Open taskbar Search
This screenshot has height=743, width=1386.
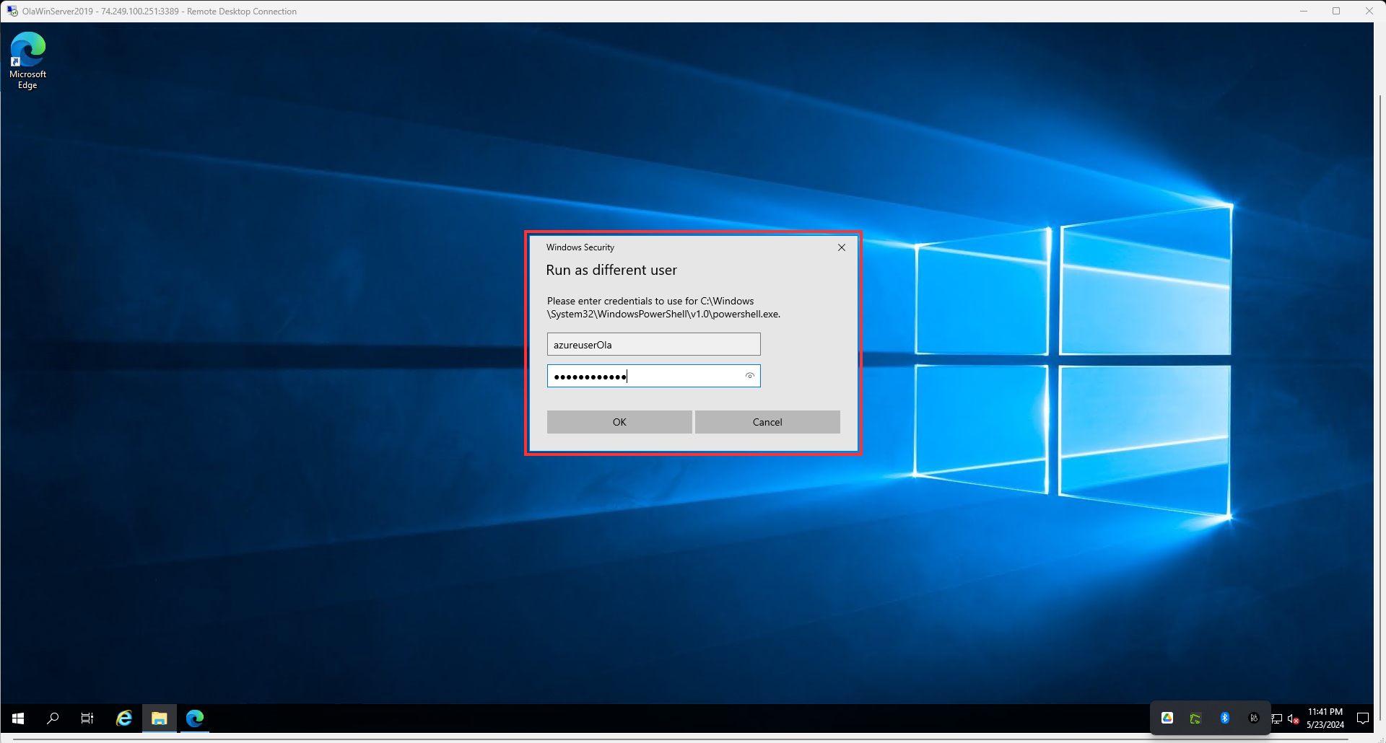click(x=53, y=718)
